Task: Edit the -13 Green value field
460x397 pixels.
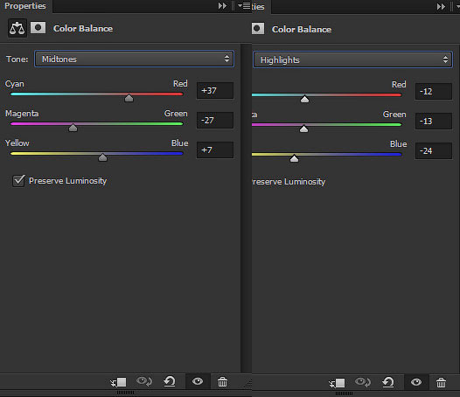Action: pyautogui.click(x=434, y=122)
